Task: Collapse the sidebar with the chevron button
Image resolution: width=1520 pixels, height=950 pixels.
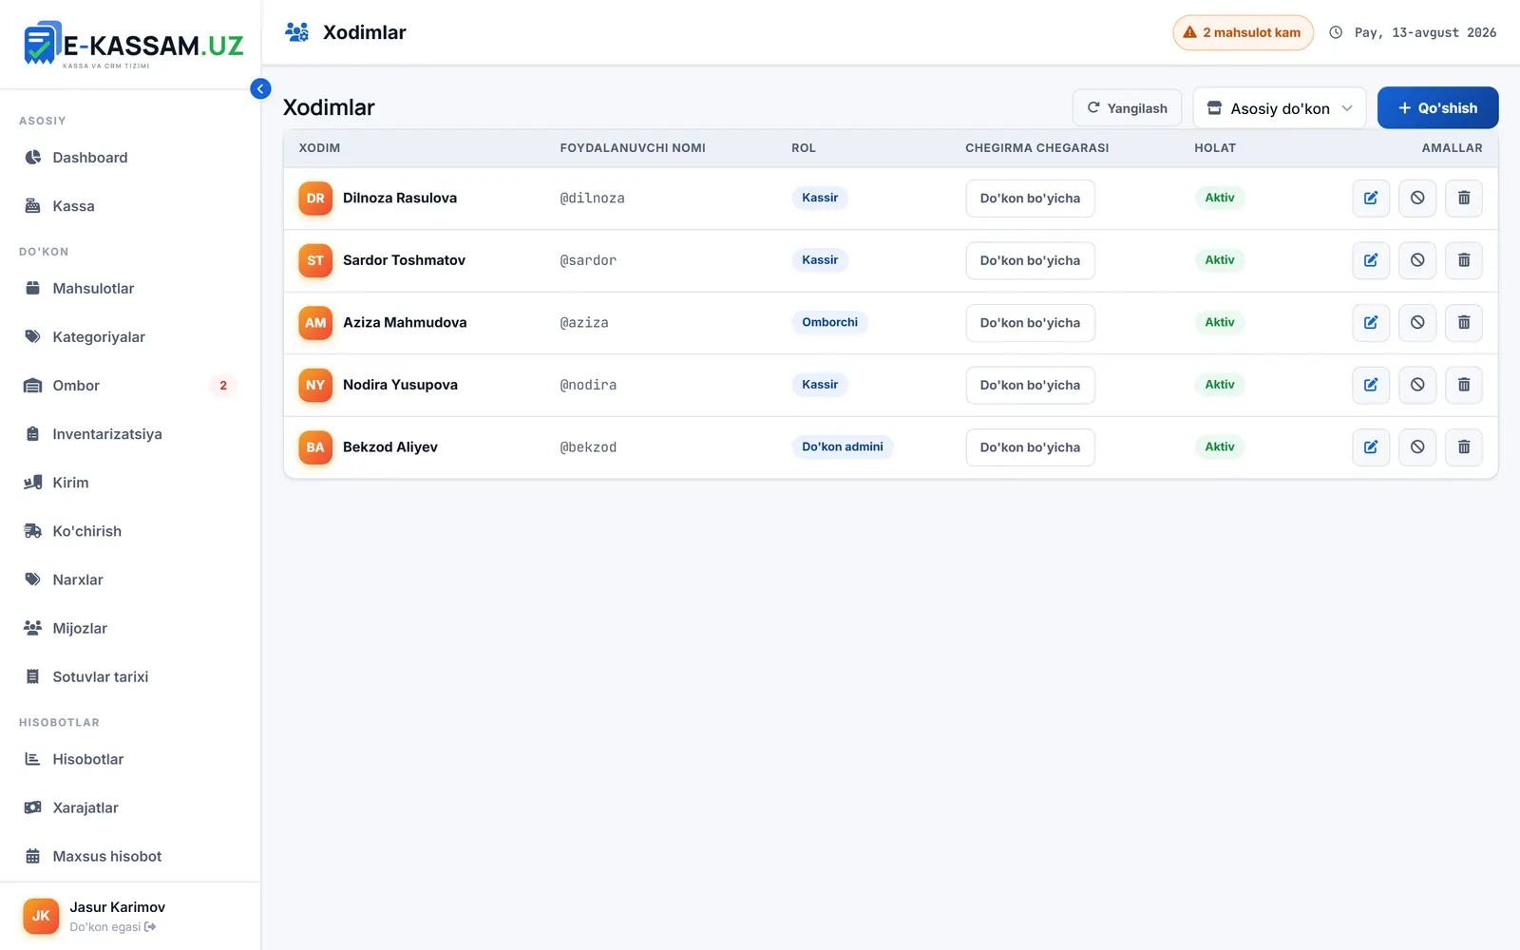Action: click(260, 88)
